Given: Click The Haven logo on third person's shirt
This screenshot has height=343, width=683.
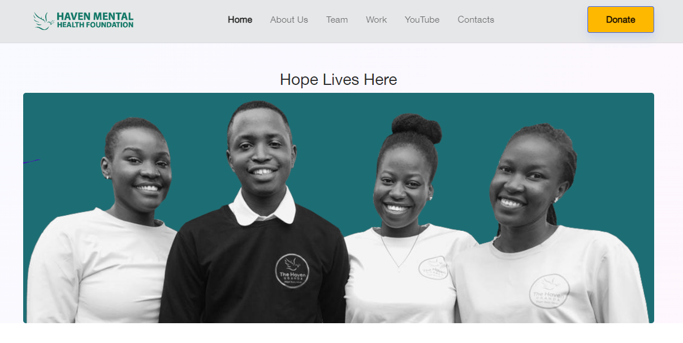Looking at the screenshot, I should (434, 268).
